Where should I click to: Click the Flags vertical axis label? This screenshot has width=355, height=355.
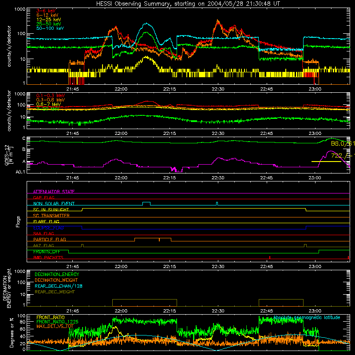point(18,221)
